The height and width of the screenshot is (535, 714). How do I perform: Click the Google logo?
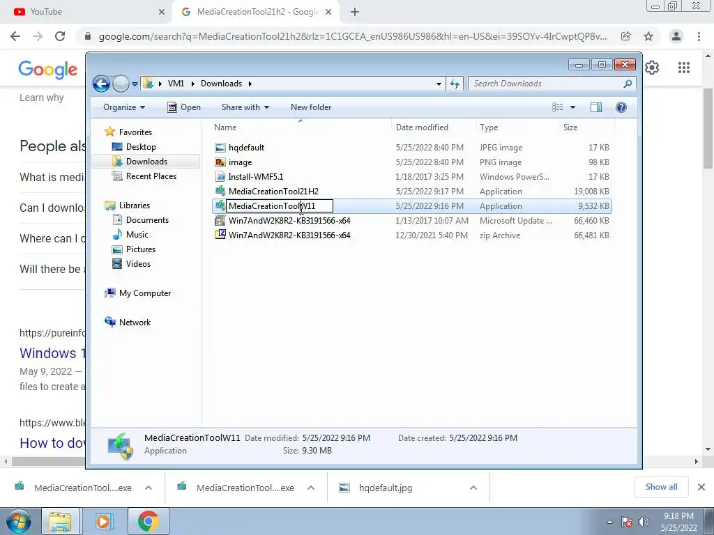pos(48,70)
